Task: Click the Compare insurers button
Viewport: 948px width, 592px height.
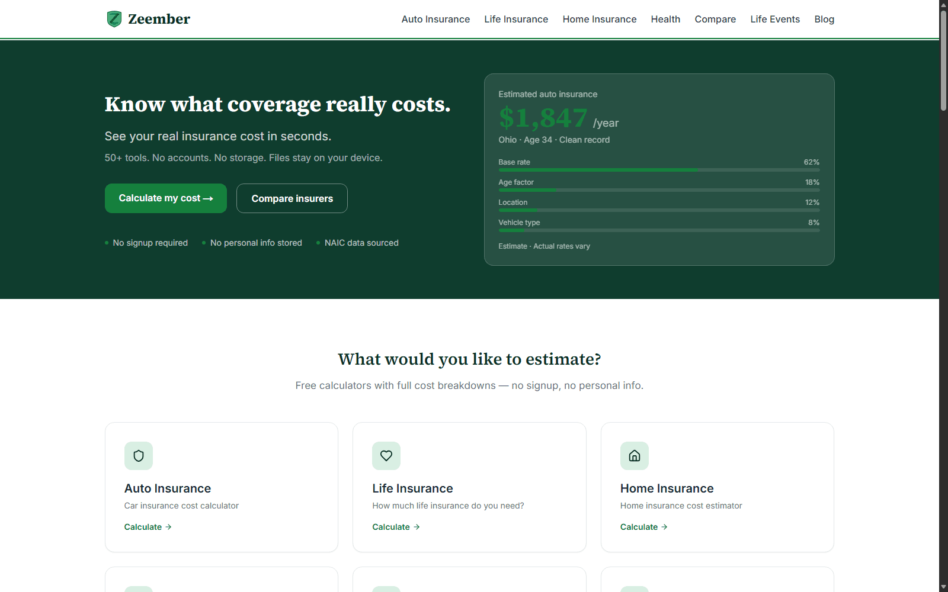Action: click(x=292, y=198)
